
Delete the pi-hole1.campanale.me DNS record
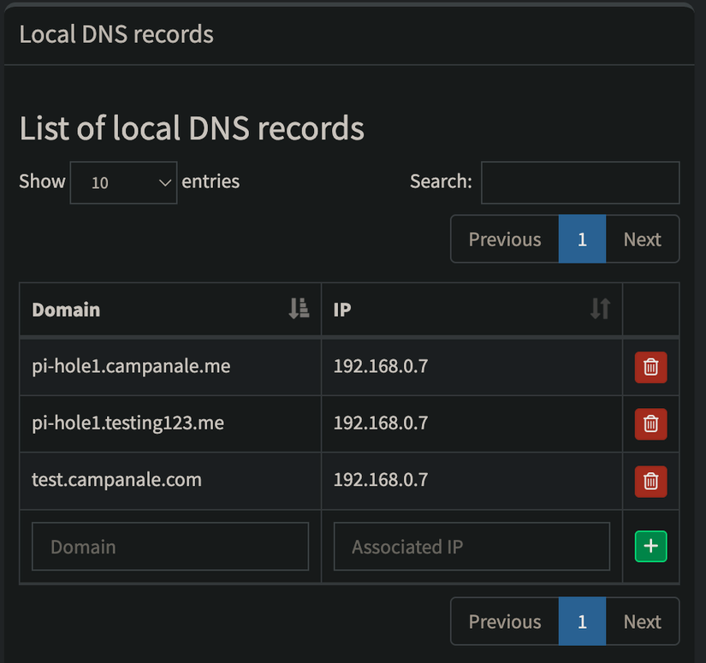(650, 367)
